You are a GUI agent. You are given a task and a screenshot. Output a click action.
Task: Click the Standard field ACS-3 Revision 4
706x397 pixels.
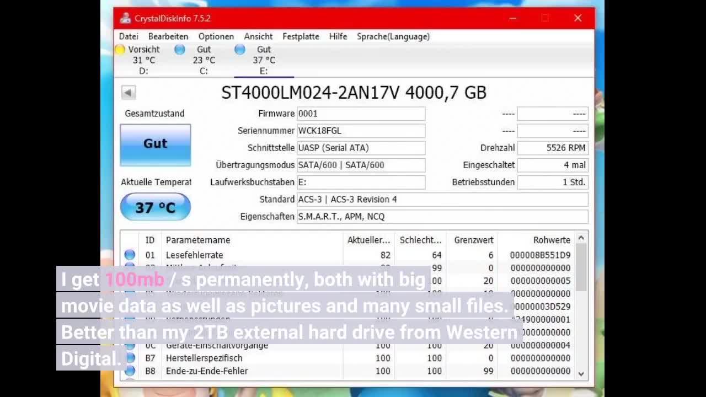click(442, 199)
